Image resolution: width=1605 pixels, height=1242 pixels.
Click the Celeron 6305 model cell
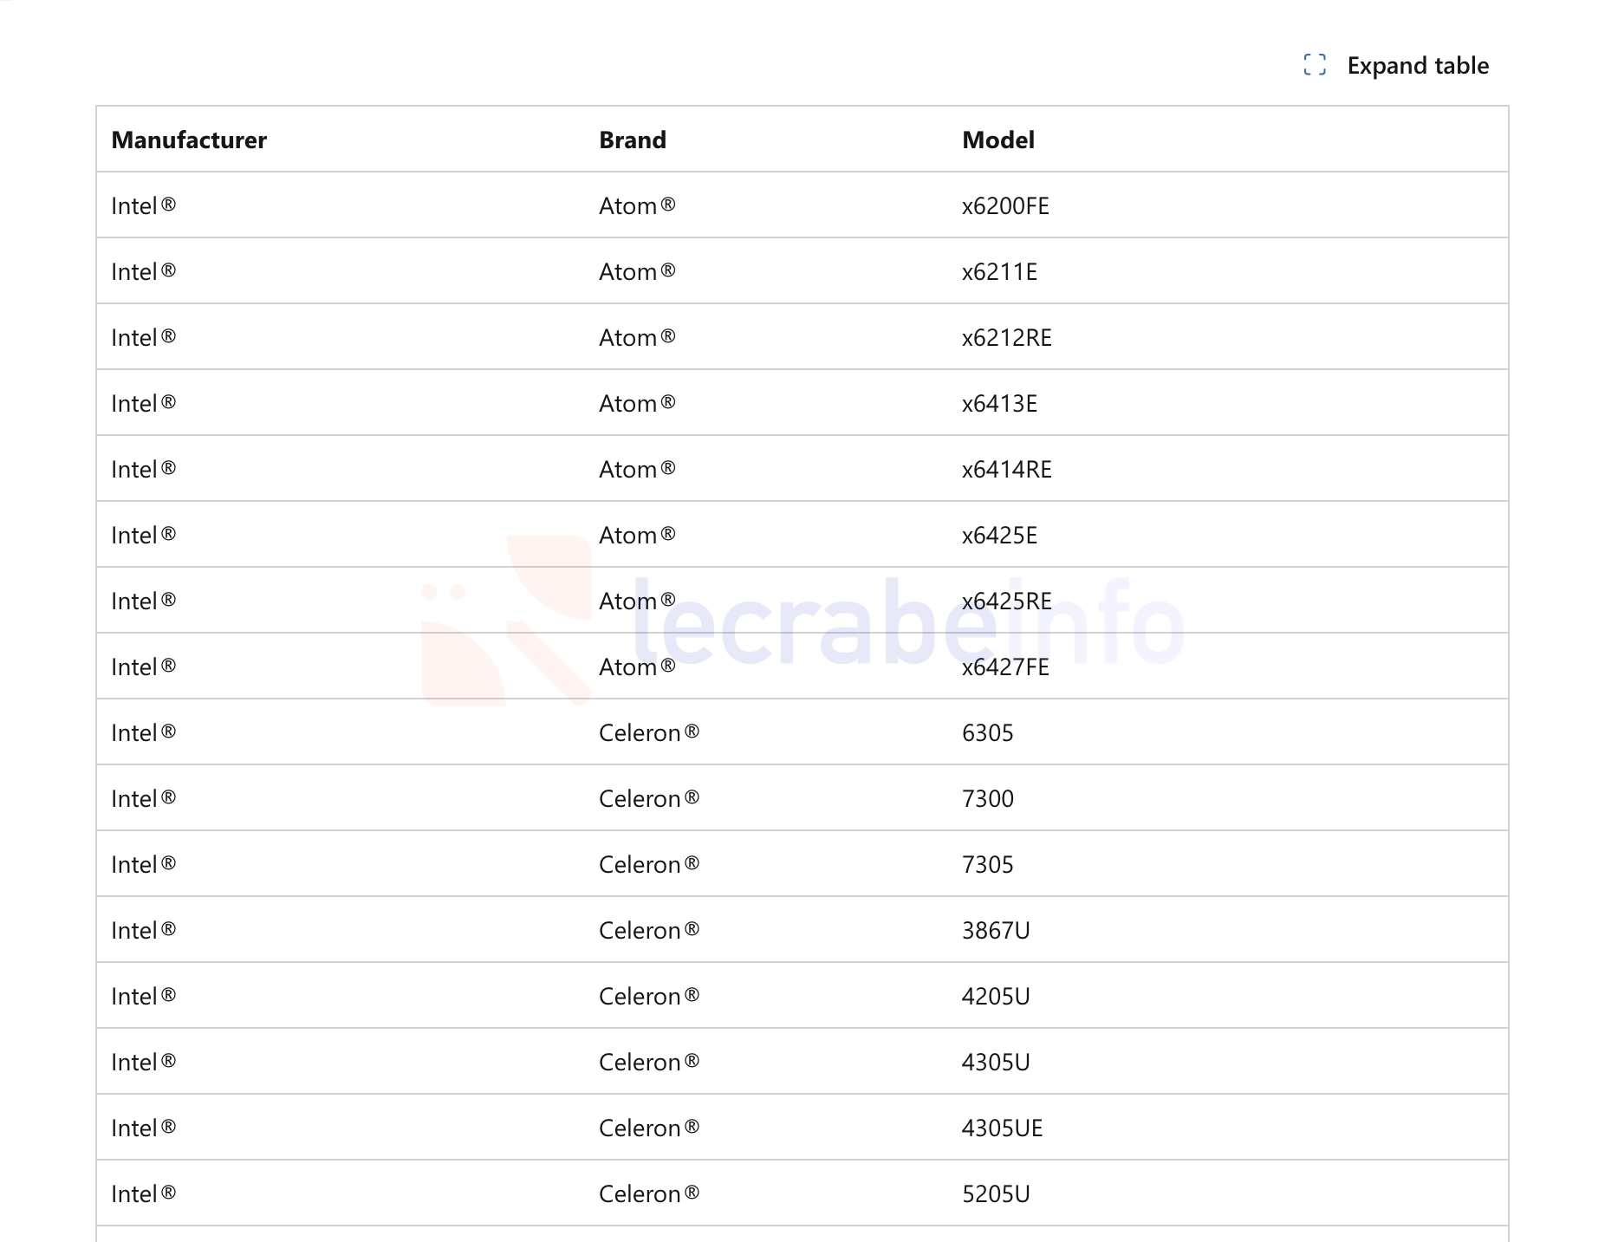coord(987,733)
